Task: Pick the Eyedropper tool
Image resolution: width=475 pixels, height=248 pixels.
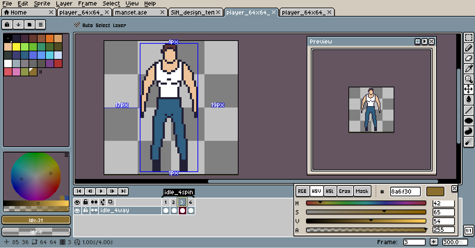Action: point(469,69)
